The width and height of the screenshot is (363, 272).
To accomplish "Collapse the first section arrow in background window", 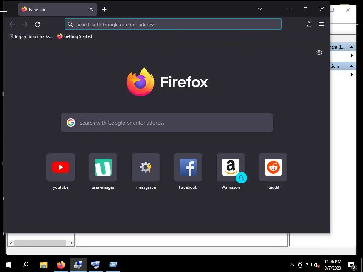I will click(x=351, y=47).
